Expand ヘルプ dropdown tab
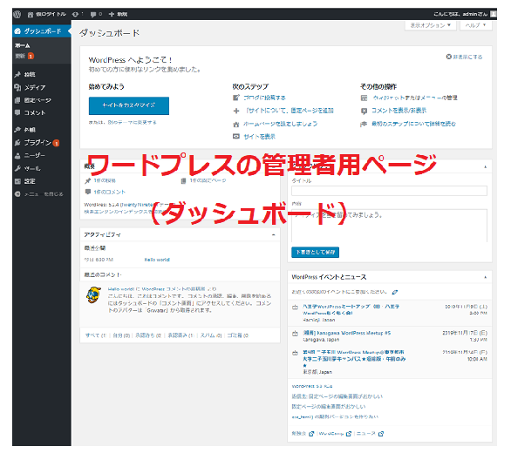 click(475, 25)
